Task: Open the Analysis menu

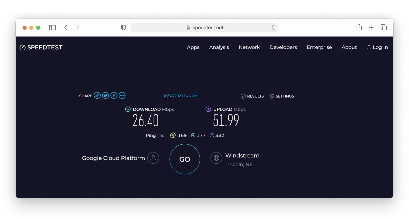Action: click(x=219, y=47)
